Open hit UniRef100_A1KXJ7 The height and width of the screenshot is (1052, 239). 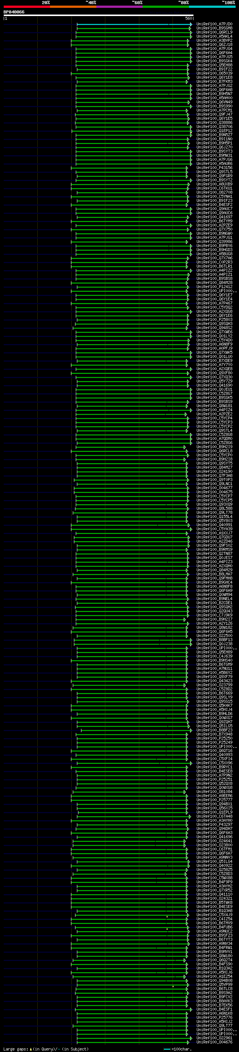[x=214, y=533]
